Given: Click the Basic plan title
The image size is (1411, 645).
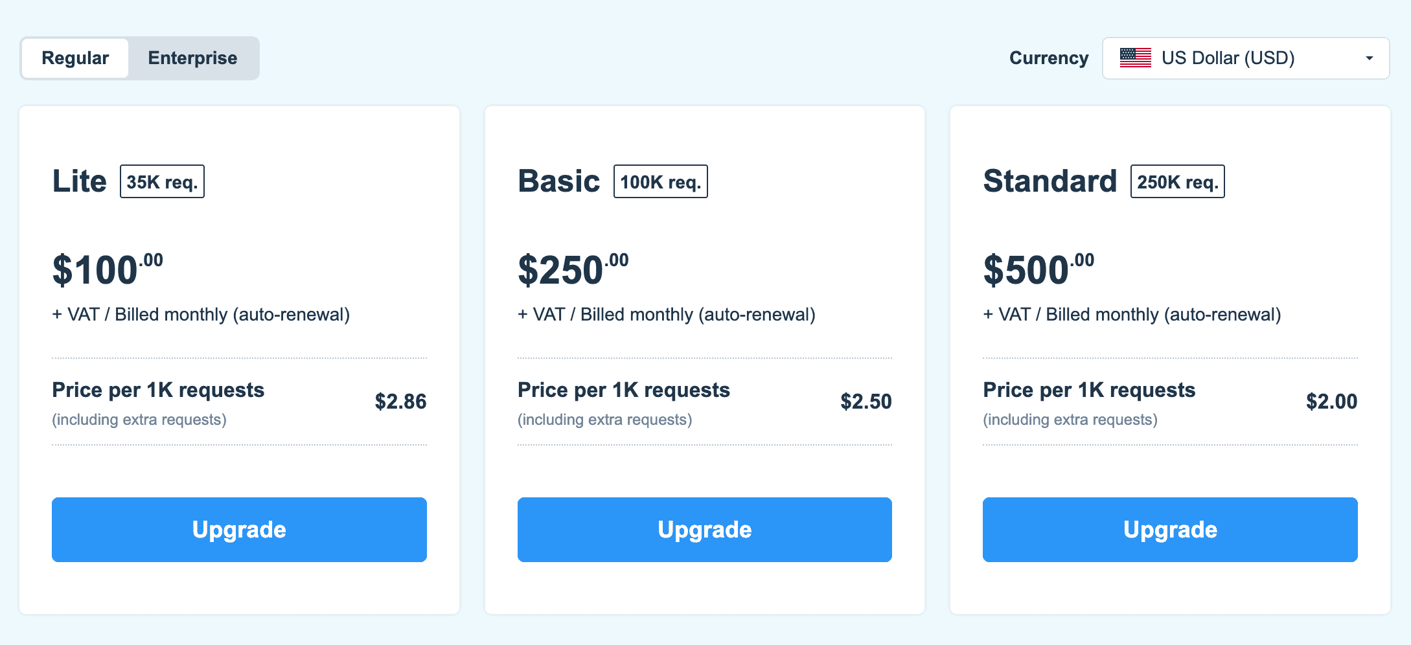Looking at the screenshot, I should tap(559, 181).
